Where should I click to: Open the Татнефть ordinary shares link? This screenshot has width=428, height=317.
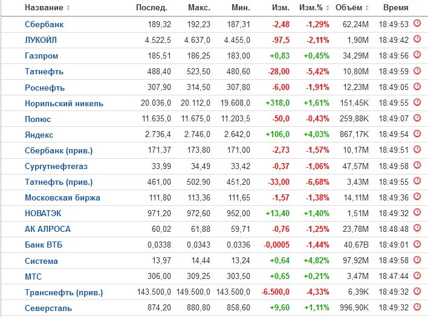(x=44, y=72)
